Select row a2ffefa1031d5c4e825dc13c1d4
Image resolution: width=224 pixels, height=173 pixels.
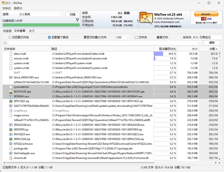coord(110,82)
